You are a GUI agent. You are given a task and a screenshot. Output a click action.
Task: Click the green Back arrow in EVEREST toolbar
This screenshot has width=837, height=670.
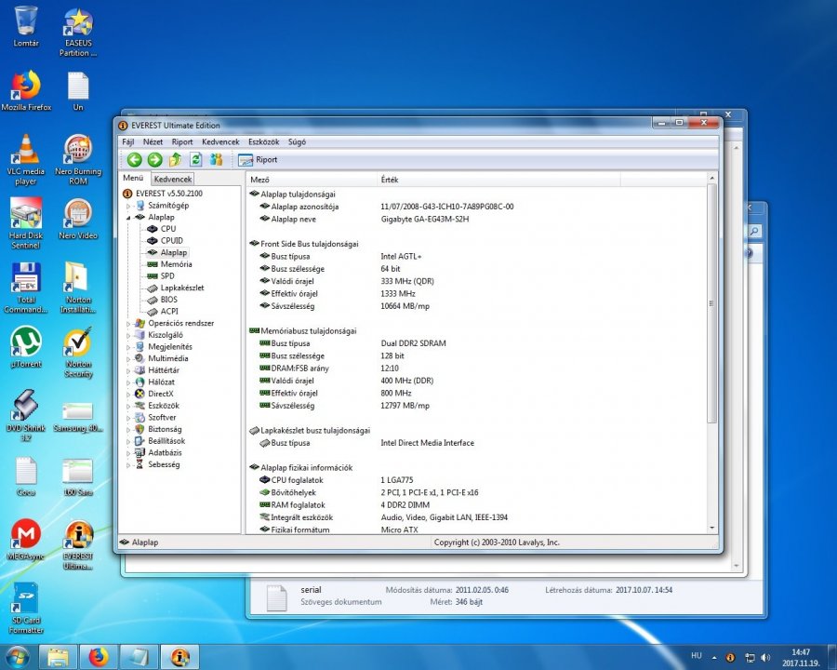134,160
